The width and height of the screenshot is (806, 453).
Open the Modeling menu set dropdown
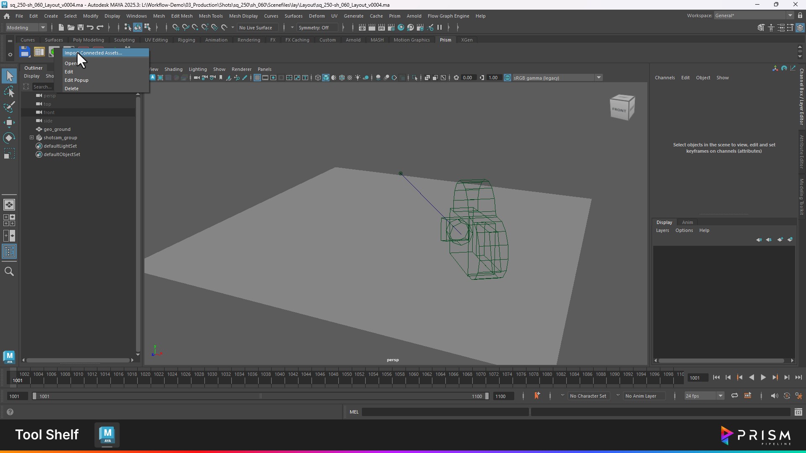point(26,28)
